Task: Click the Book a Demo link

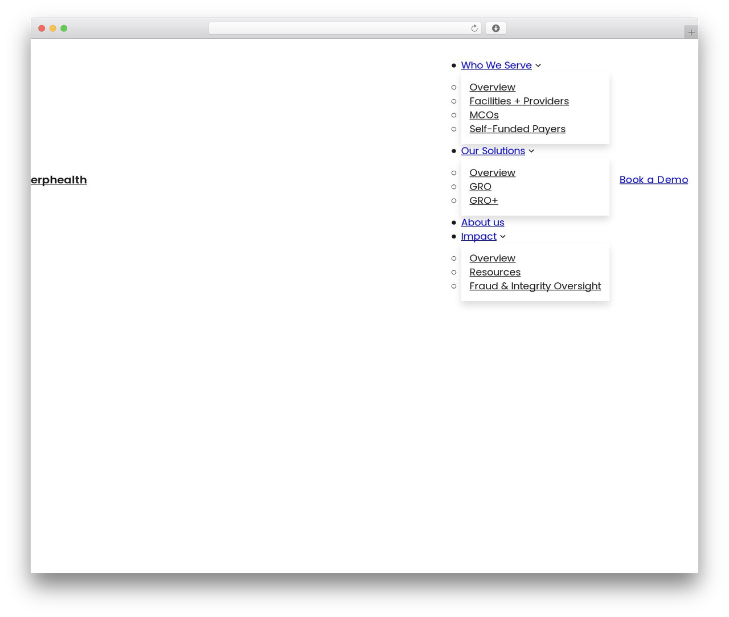Action: (654, 180)
